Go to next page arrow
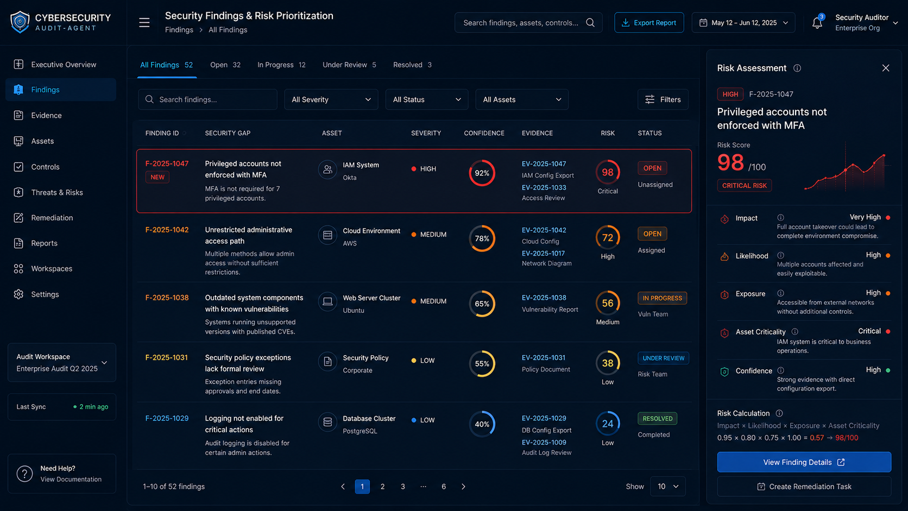Screen dimensions: 908x511 [x=463, y=487]
